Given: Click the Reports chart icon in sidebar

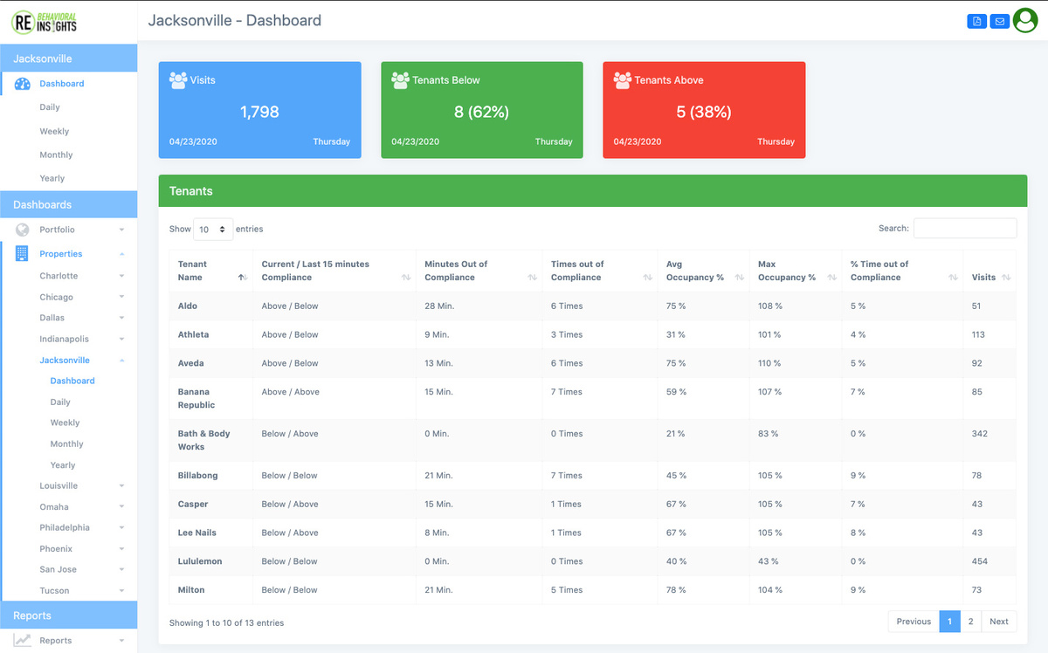Looking at the screenshot, I should [x=23, y=640].
